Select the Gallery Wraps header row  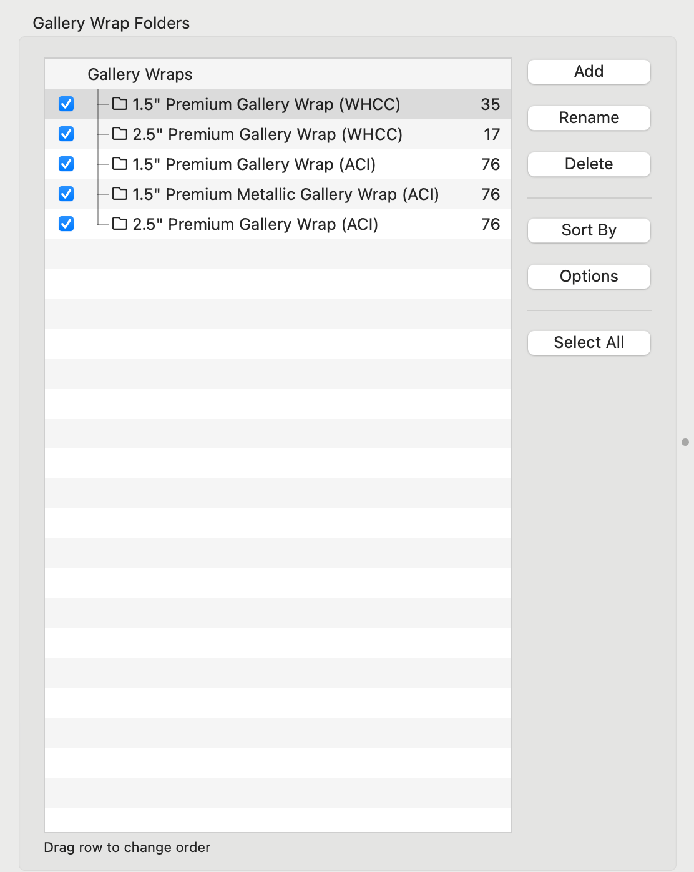pyautogui.click(x=140, y=74)
